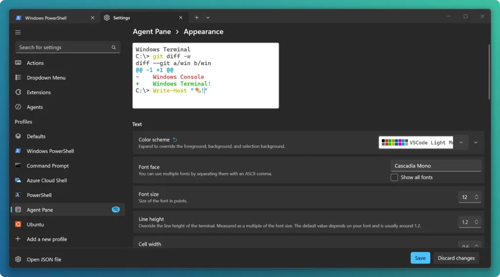
Task: Reset Color scheme with the undo arrow
Action: coord(175,139)
